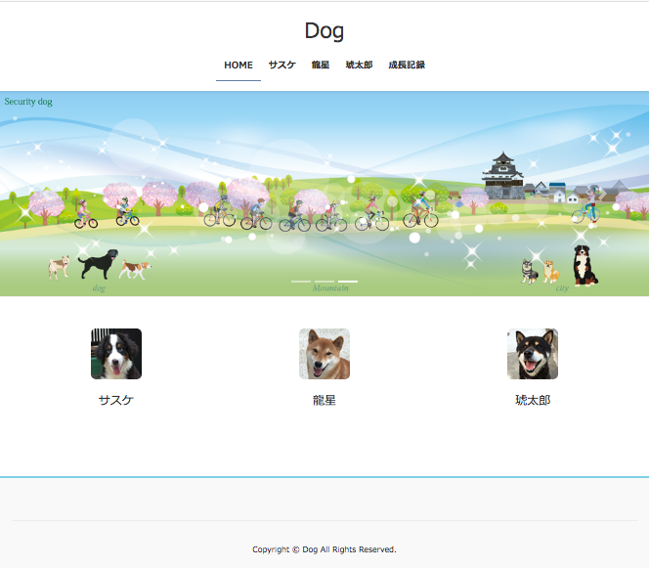Click the dog label on banner
This screenshot has height=568, width=649.
(99, 288)
